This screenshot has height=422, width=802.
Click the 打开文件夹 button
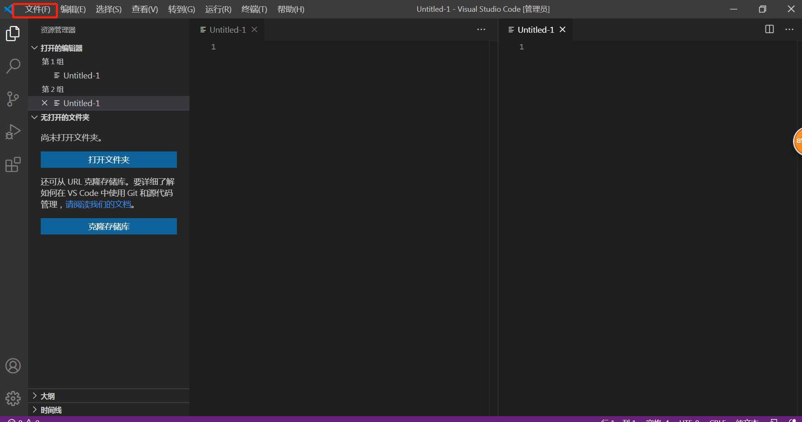(109, 159)
